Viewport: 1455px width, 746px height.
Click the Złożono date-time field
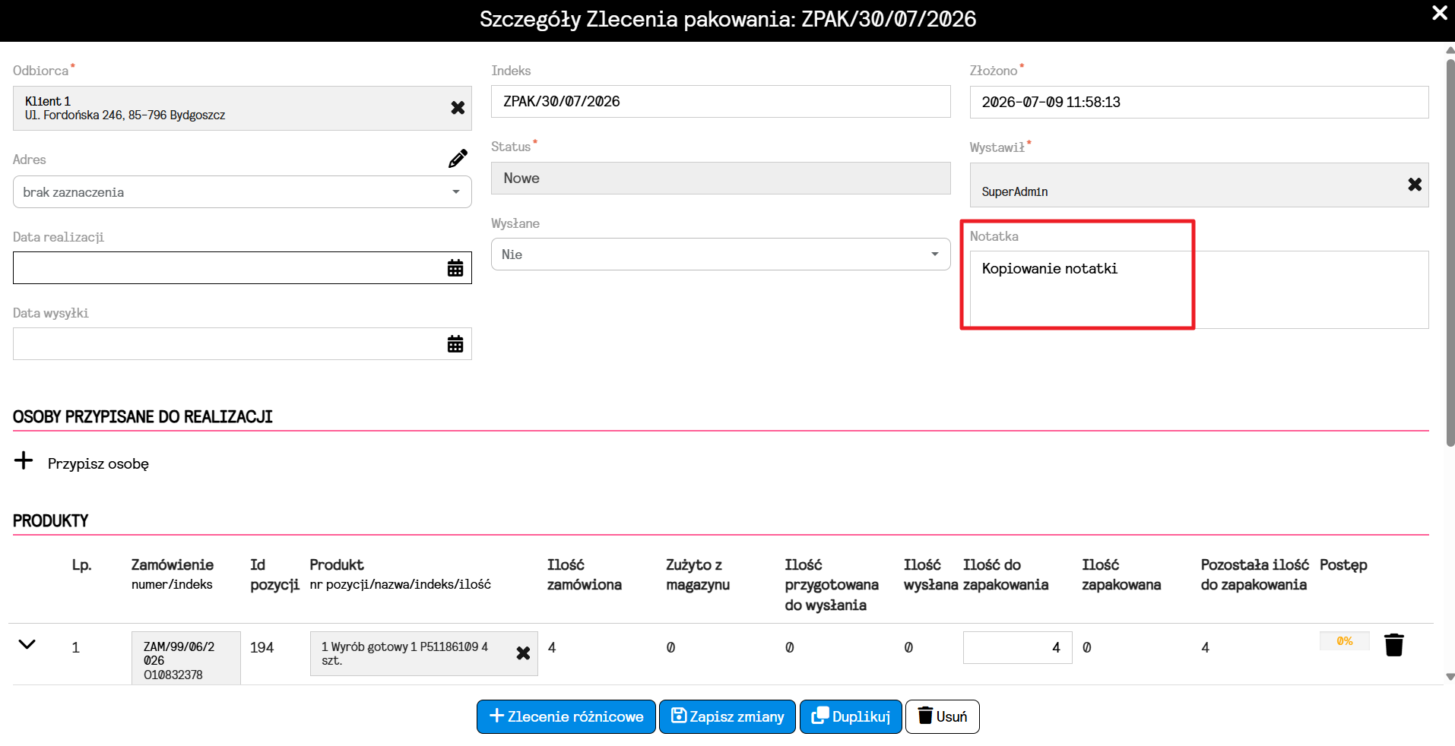pyautogui.click(x=1200, y=102)
